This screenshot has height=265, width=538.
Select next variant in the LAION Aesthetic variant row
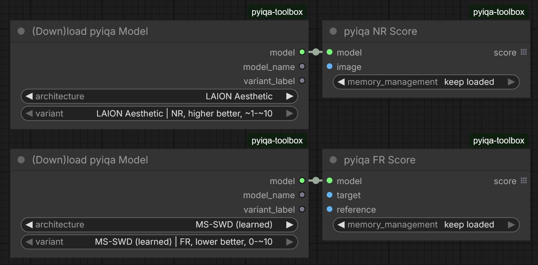pos(289,113)
